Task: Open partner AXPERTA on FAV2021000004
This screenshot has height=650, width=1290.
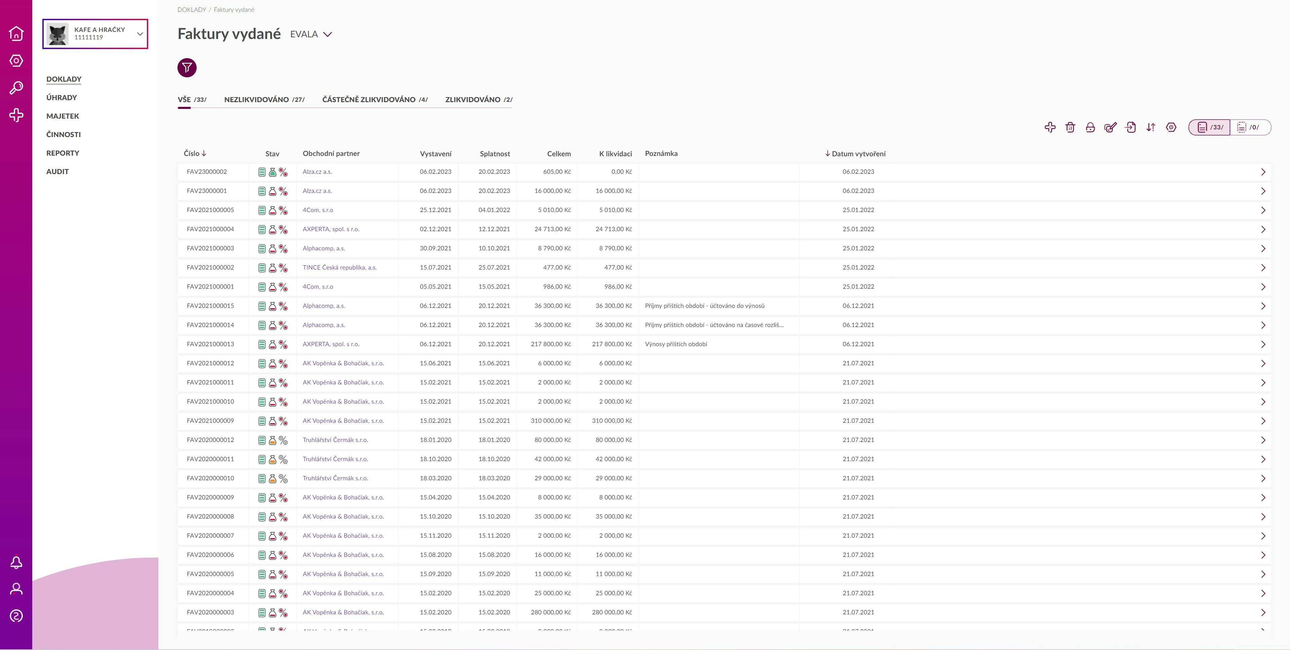Action: point(331,229)
